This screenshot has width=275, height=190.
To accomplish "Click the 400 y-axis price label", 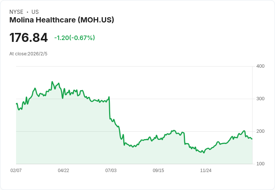I will (260, 66).
